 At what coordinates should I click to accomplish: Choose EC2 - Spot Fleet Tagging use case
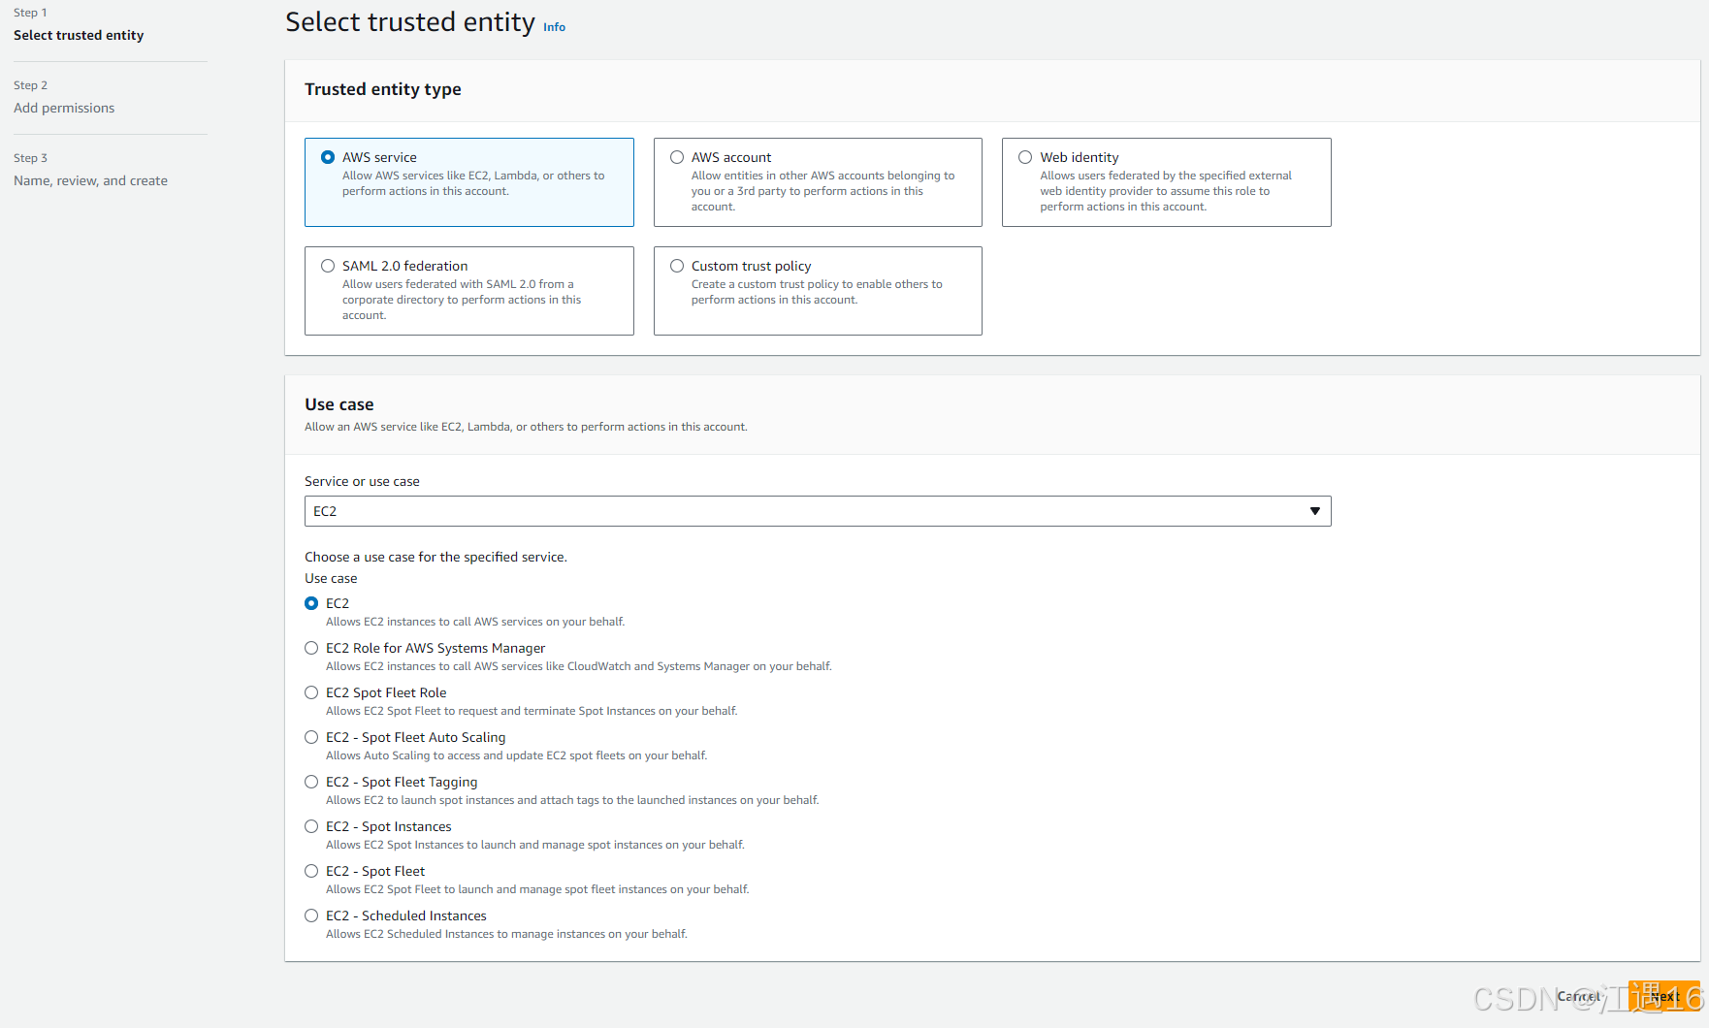[311, 781]
